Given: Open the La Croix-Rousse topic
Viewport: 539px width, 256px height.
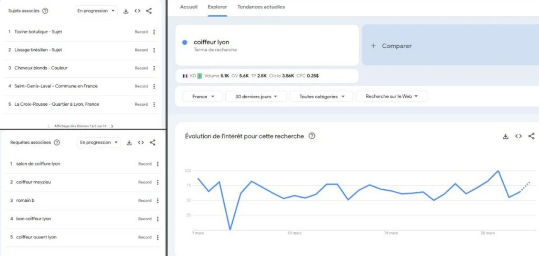Looking at the screenshot, I should tap(57, 104).
